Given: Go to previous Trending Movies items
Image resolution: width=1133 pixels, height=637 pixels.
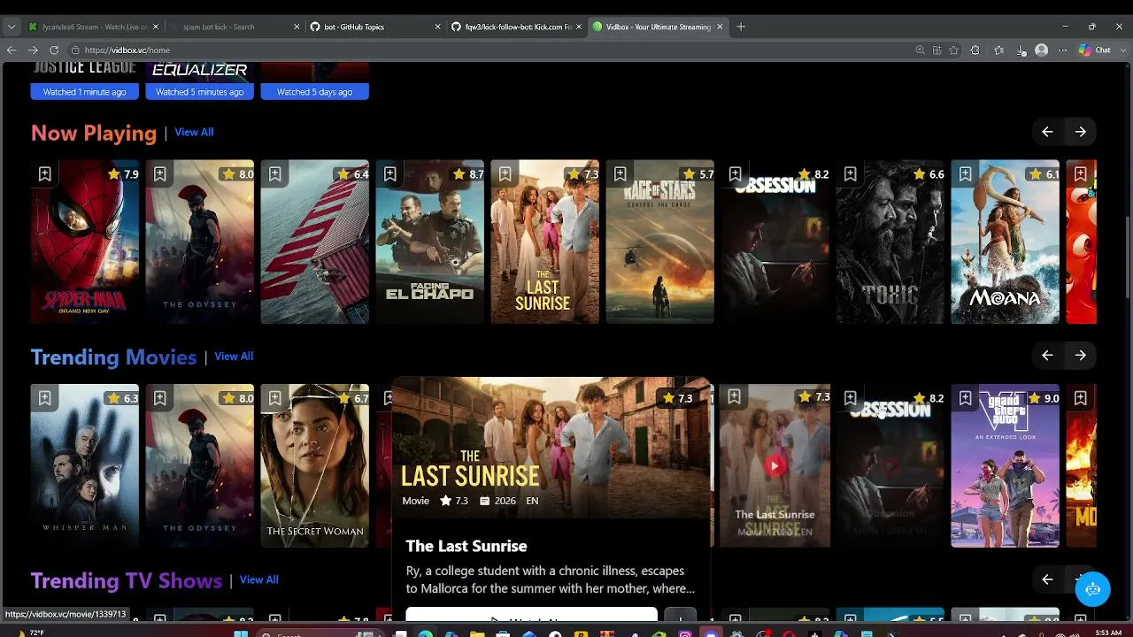Looking at the screenshot, I should pyautogui.click(x=1047, y=356).
